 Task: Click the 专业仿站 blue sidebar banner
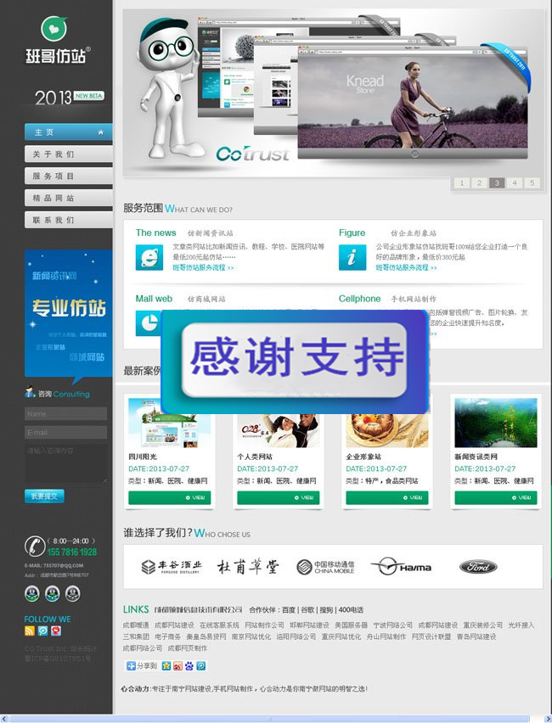[x=68, y=313]
